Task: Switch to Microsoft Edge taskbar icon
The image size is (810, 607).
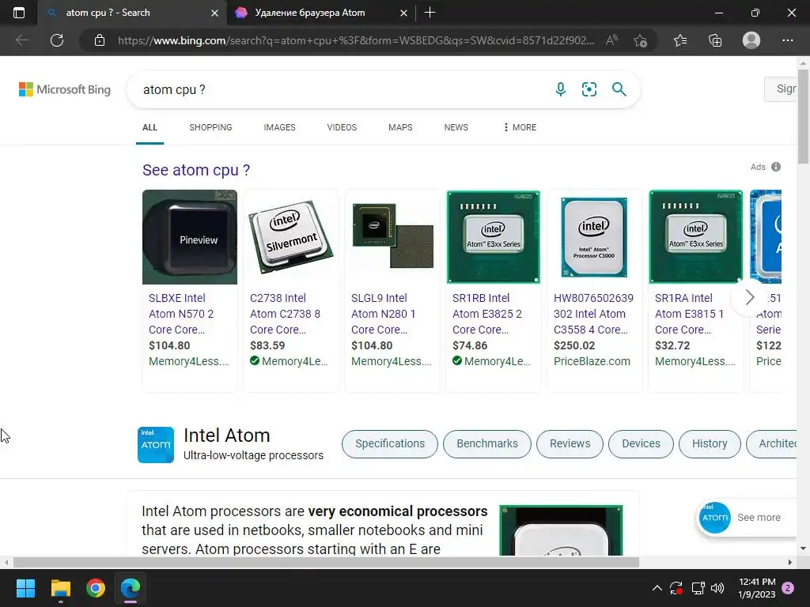Action: pos(131,588)
